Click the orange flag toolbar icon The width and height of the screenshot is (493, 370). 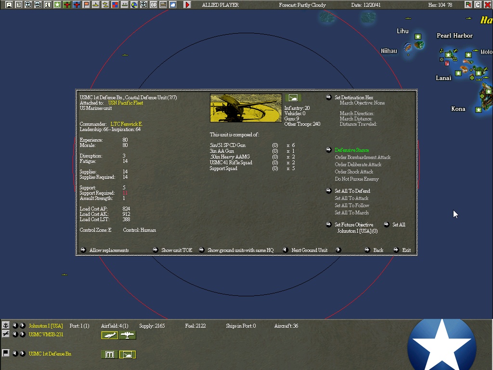click(x=86, y=5)
